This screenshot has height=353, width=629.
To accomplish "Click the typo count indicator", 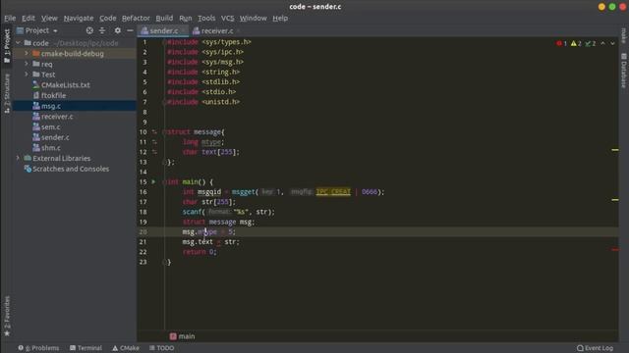I will click(x=591, y=43).
